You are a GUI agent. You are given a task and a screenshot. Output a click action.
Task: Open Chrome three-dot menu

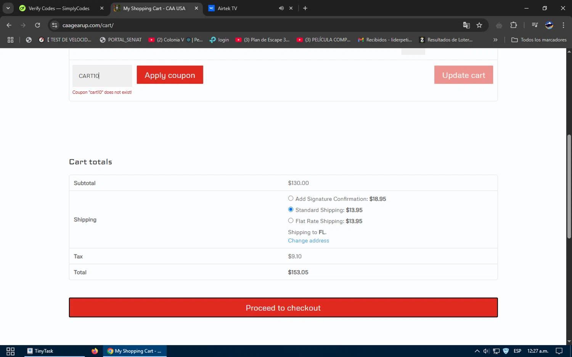click(563, 25)
